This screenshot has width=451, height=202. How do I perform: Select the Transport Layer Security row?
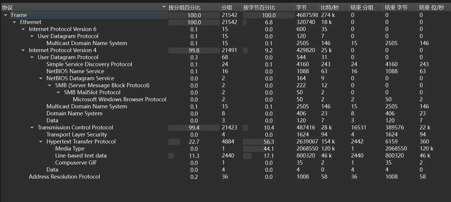[x=76, y=135]
